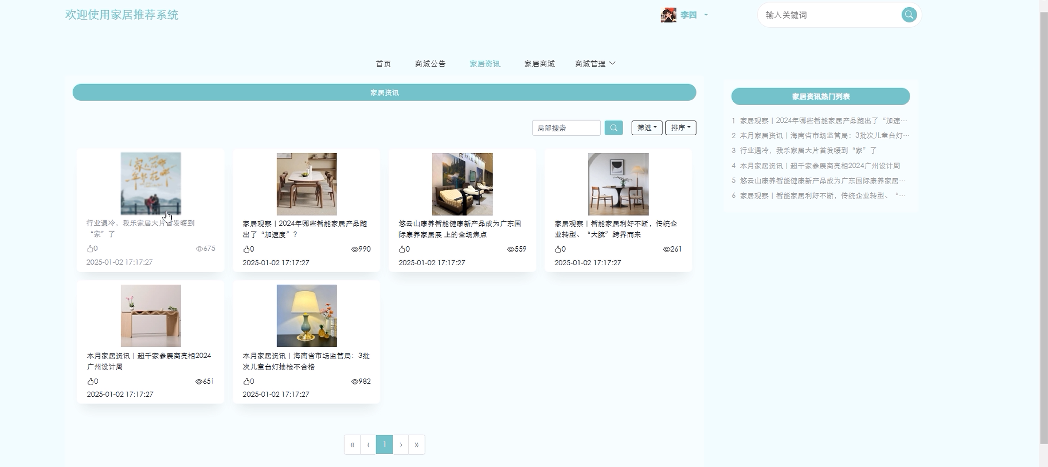This screenshot has height=467, width=1048.
Task: Select 家居资讯 nav item
Action: (485, 64)
